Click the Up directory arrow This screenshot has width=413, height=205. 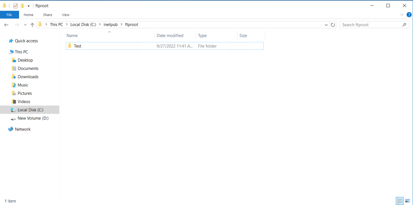(x=32, y=25)
